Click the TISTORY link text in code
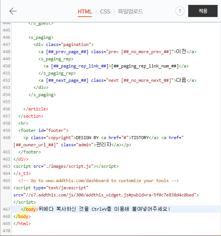Image resolution: width=221 pixels, height=236 pixels. pos(140,138)
